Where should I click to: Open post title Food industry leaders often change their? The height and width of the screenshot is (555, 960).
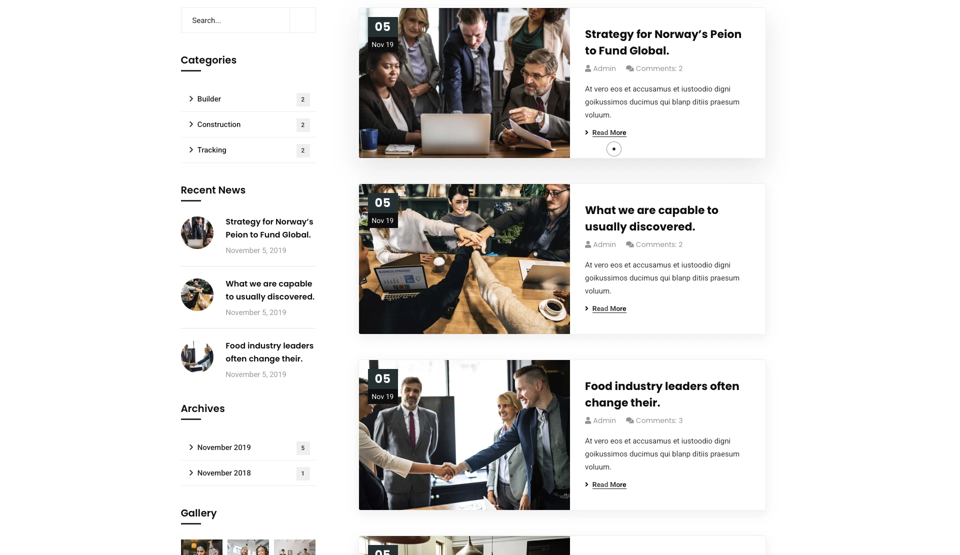pos(662,394)
